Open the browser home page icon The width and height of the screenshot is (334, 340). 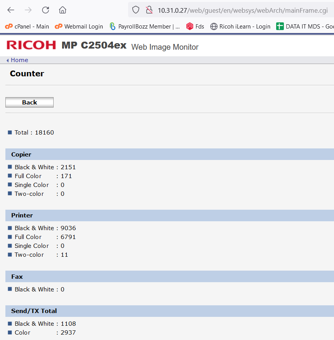coord(62,10)
